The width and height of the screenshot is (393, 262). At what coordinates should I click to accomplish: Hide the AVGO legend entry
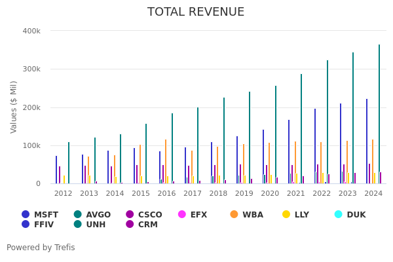click(92, 215)
